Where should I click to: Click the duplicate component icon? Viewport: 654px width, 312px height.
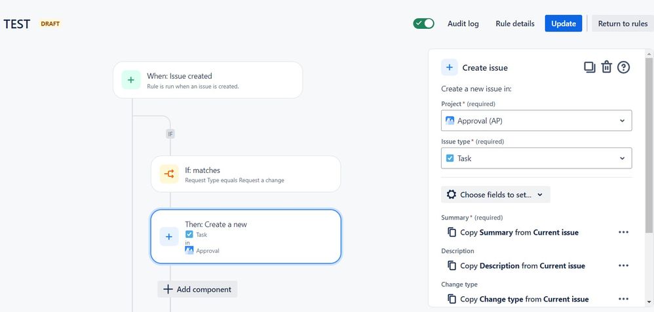590,67
